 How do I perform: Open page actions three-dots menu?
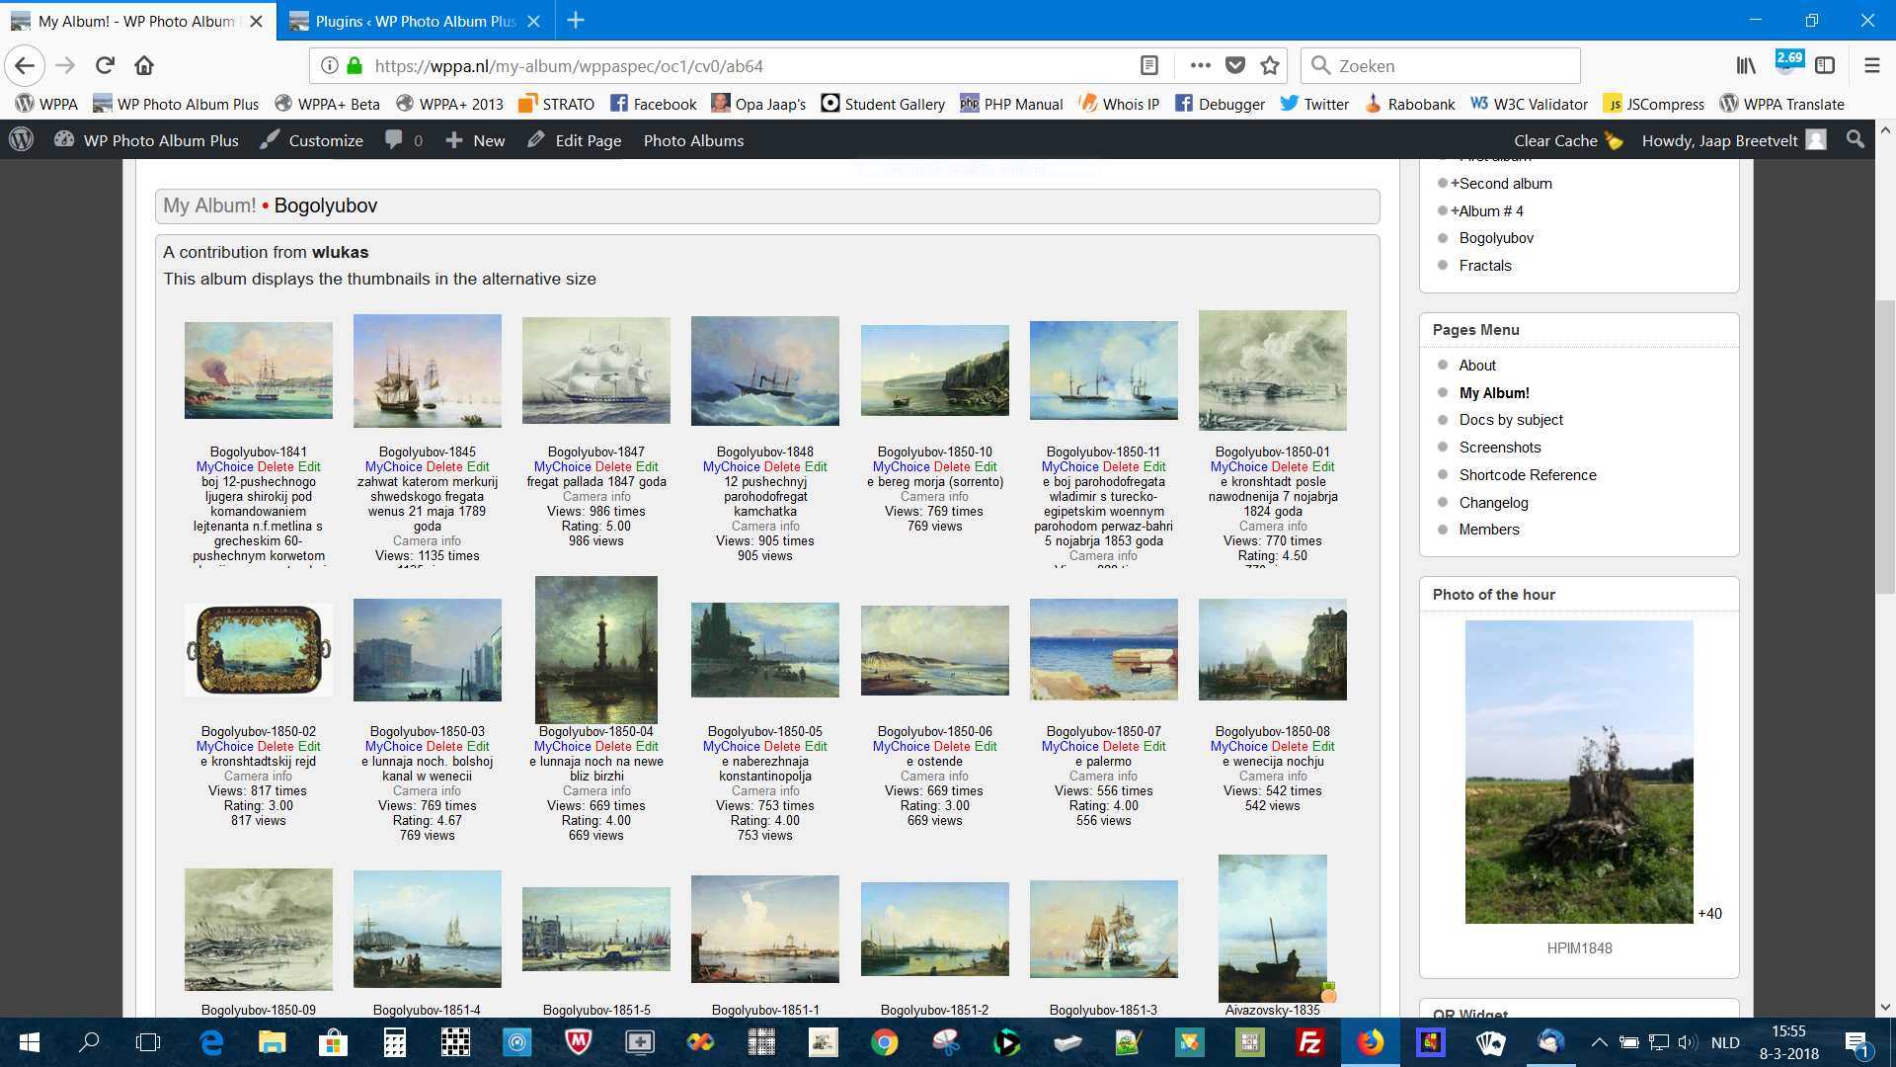(1200, 66)
